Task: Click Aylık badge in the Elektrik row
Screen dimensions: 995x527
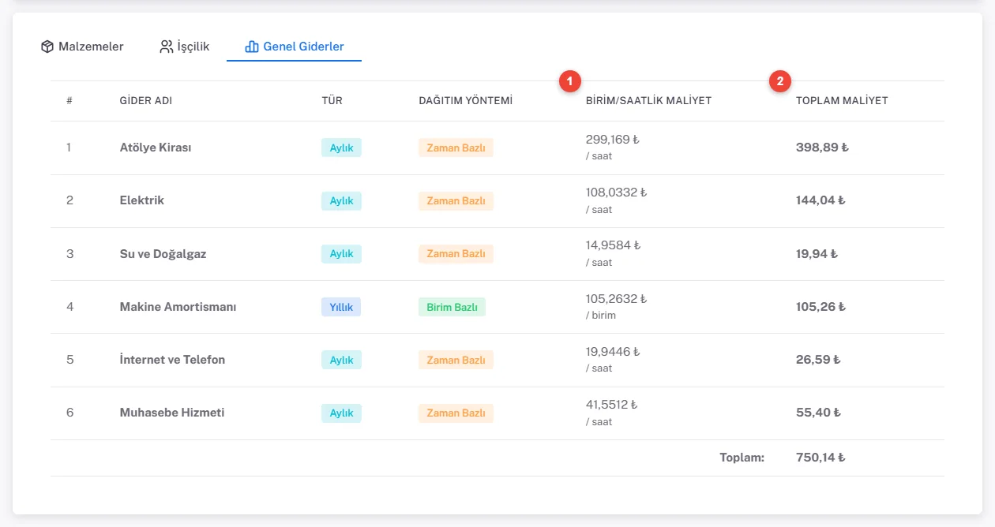Action: (x=341, y=200)
